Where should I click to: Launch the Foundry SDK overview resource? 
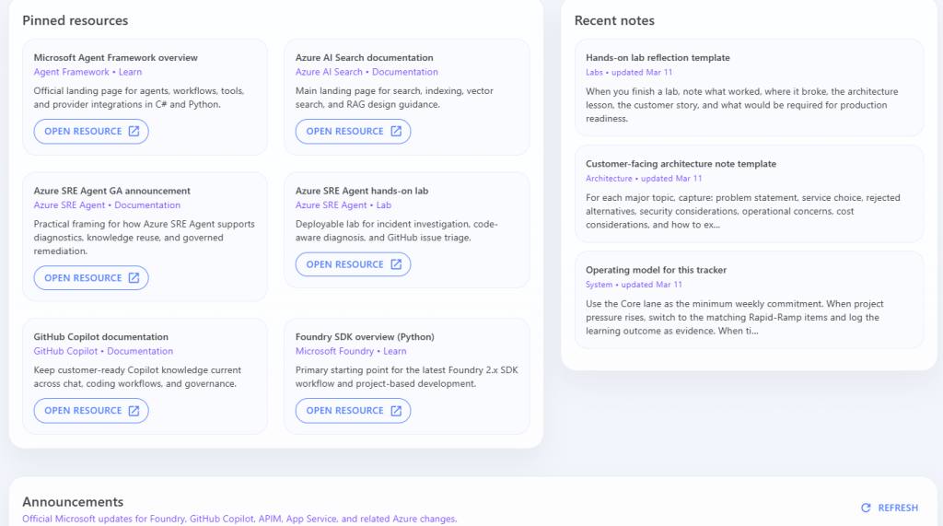tap(352, 411)
